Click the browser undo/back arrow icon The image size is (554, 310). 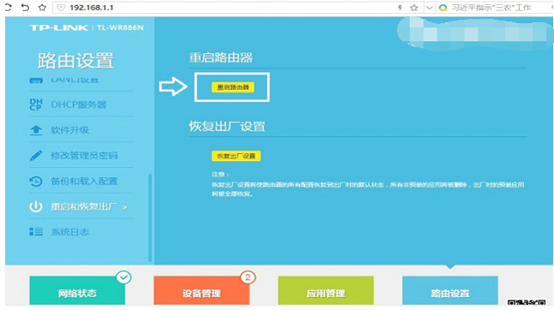click(25, 7)
